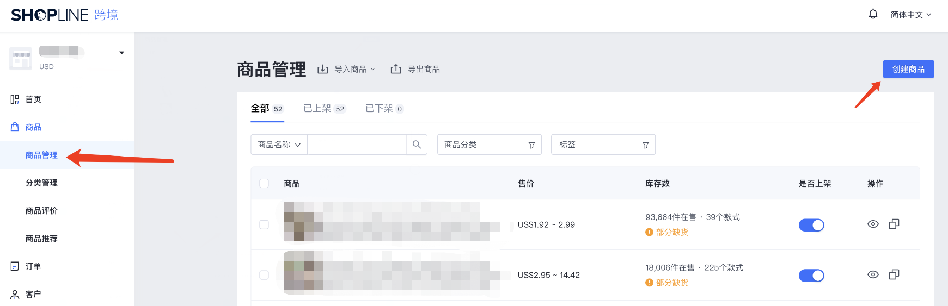The width and height of the screenshot is (948, 306).
Task: Open the notification bell
Action: 873,14
